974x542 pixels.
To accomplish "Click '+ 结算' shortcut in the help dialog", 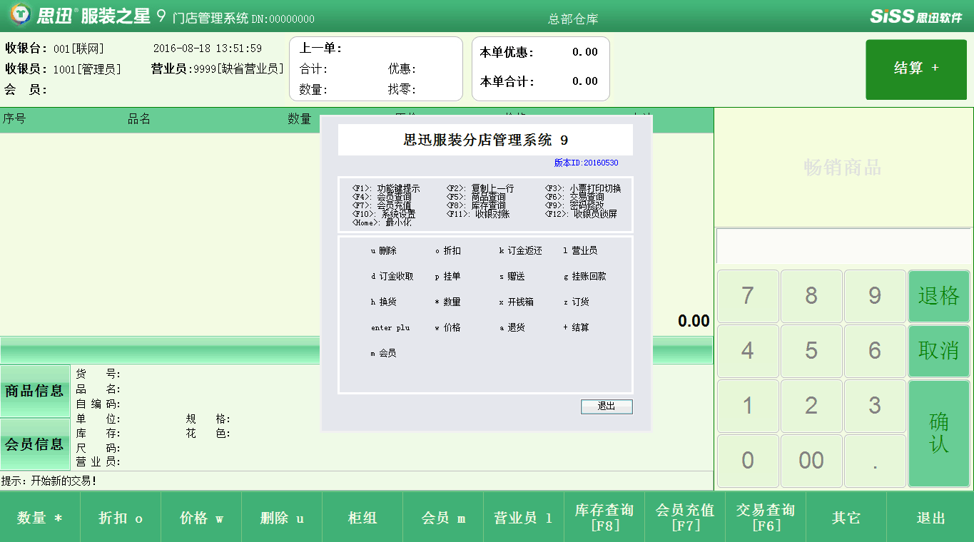I will [577, 328].
